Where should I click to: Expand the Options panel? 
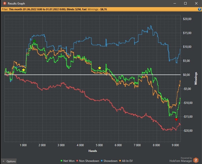tap(9, 161)
